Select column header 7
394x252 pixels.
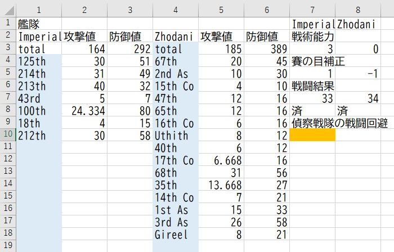pyautogui.click(x=312, y=10)
